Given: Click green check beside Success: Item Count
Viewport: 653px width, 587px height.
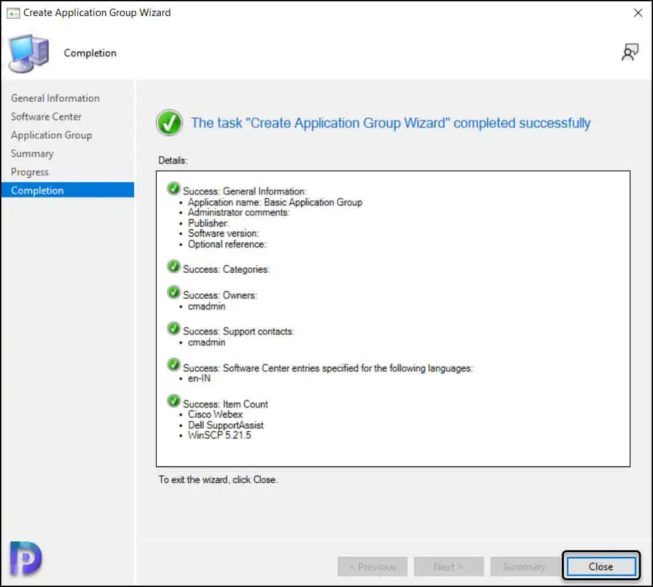Looking at the screenshot, I should click(x=173, y=401).
